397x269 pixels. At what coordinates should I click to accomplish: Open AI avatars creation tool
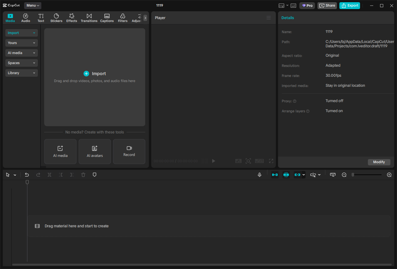click(95, 152)
